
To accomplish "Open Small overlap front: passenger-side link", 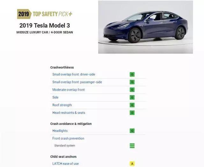I will click(77, 82).
